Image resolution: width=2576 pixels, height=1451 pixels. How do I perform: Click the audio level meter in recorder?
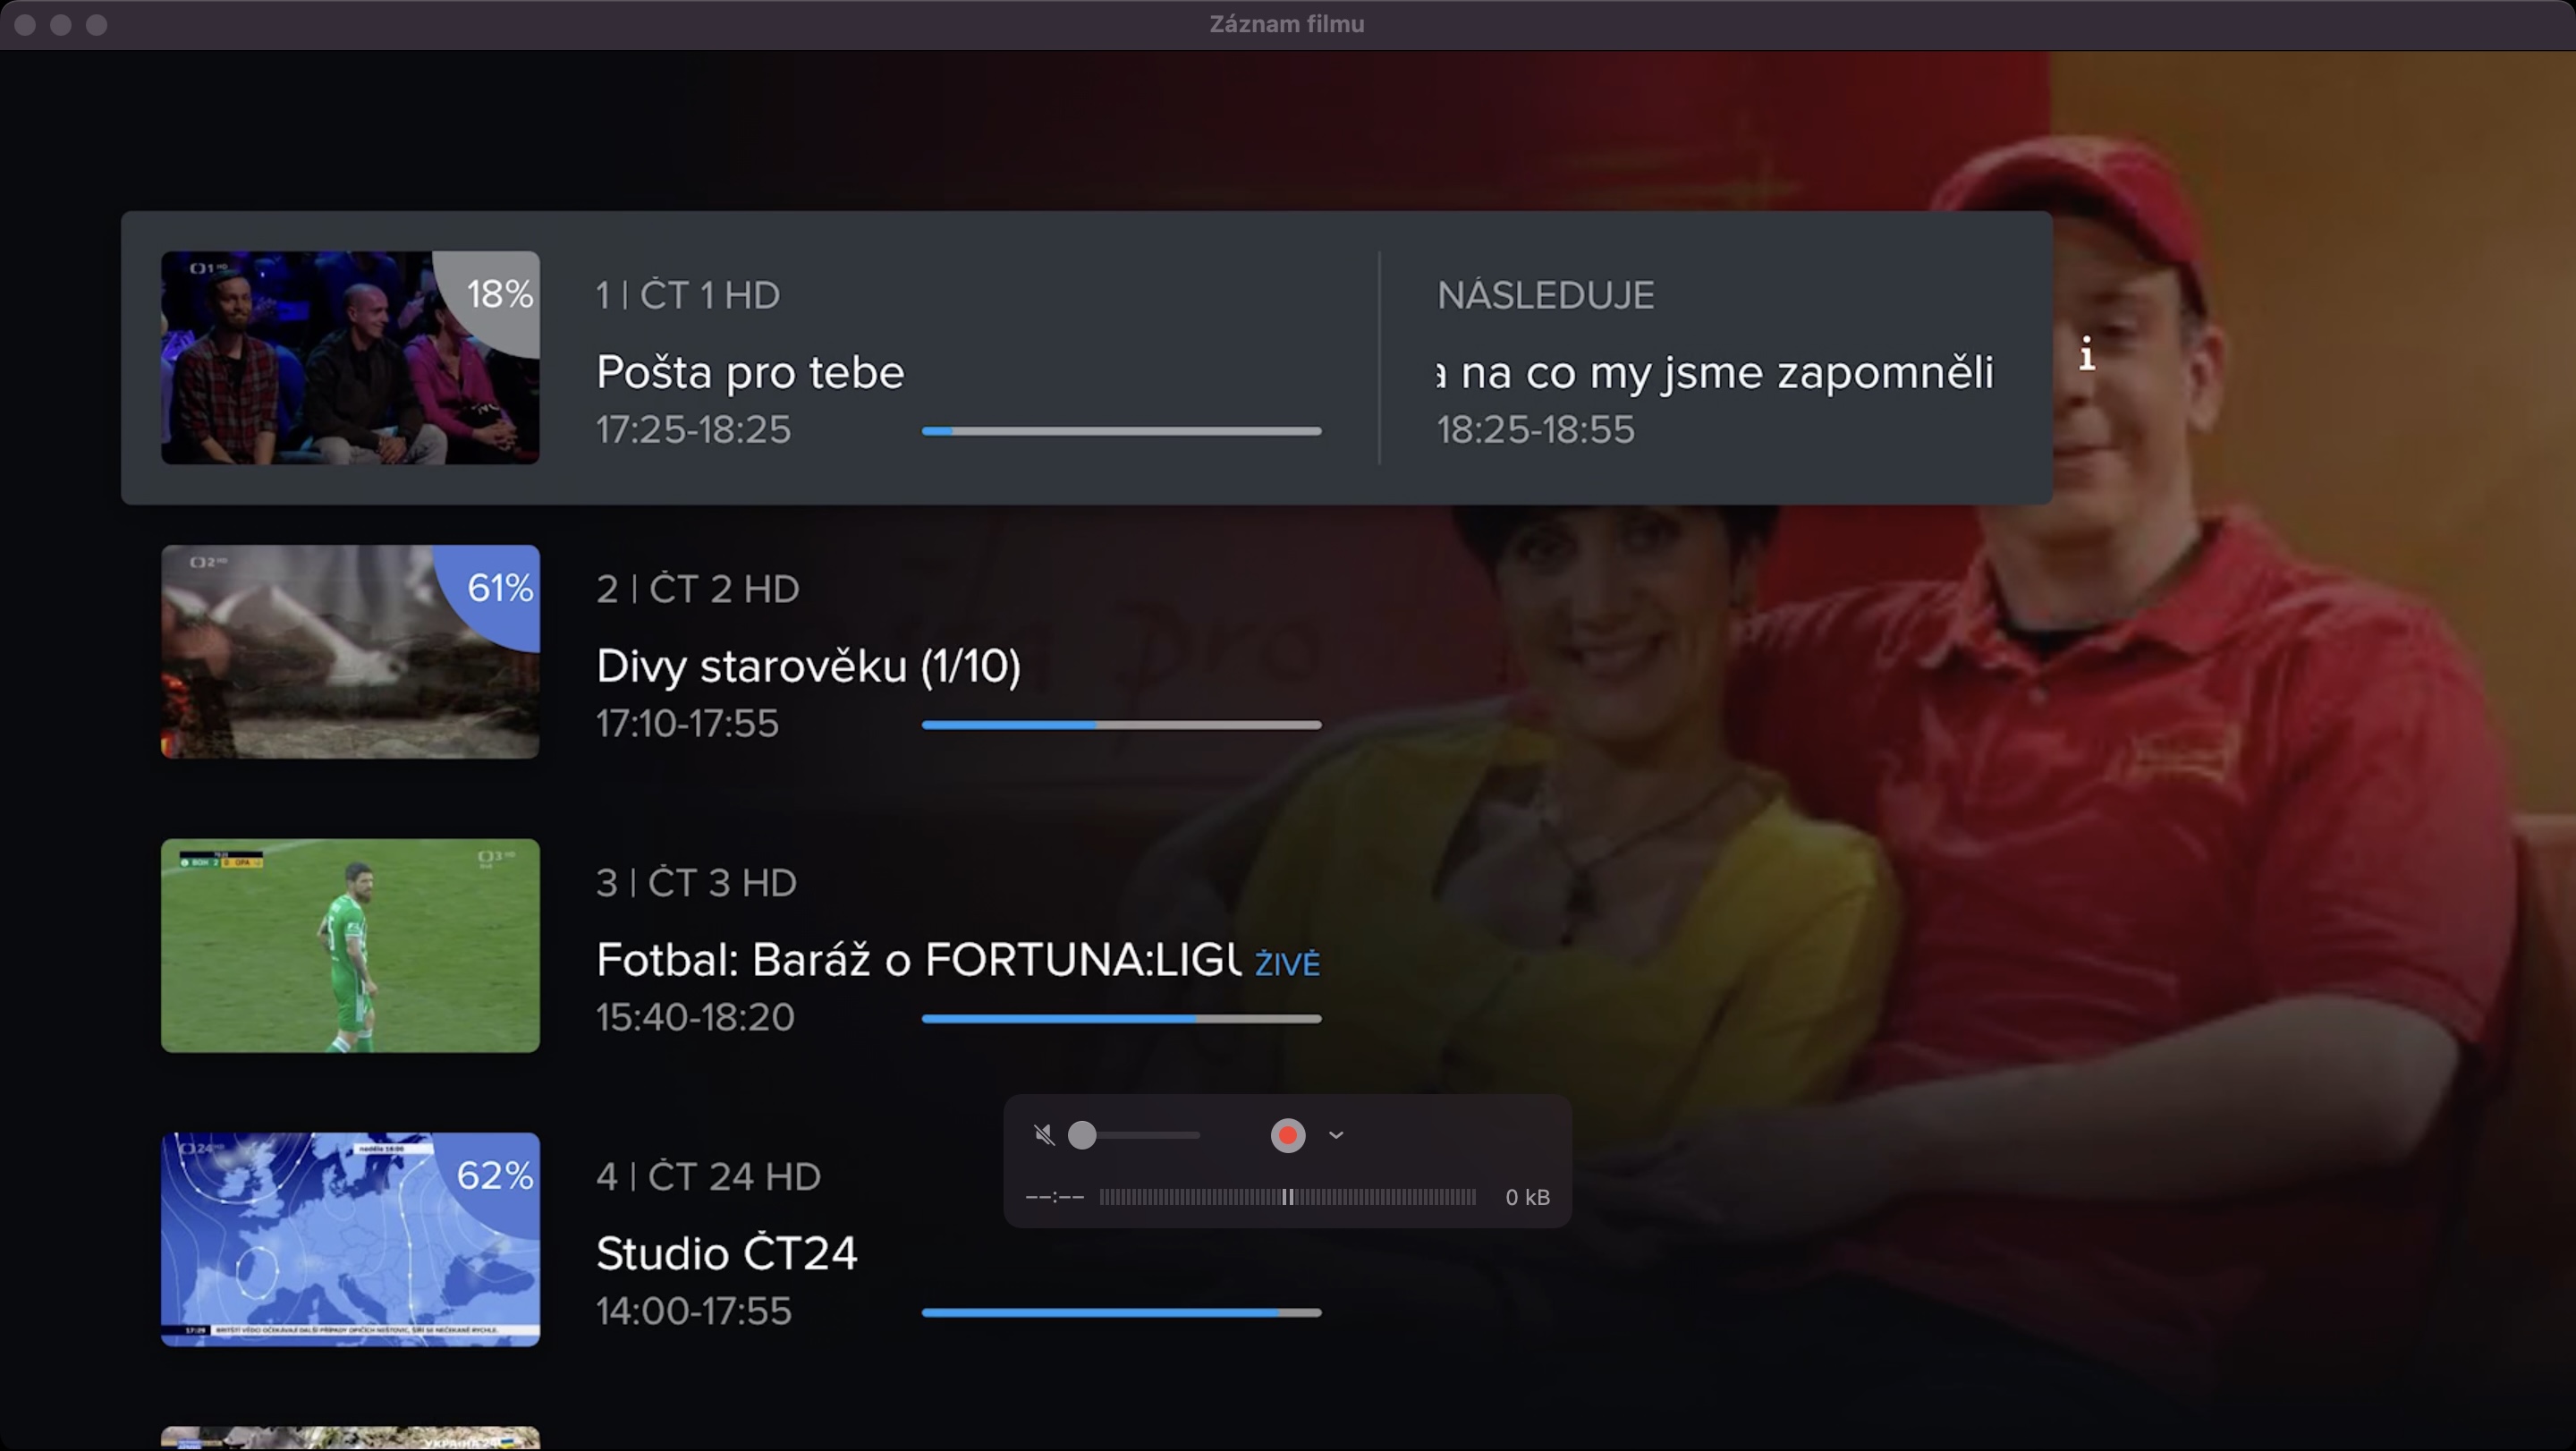[1288, 1197]
